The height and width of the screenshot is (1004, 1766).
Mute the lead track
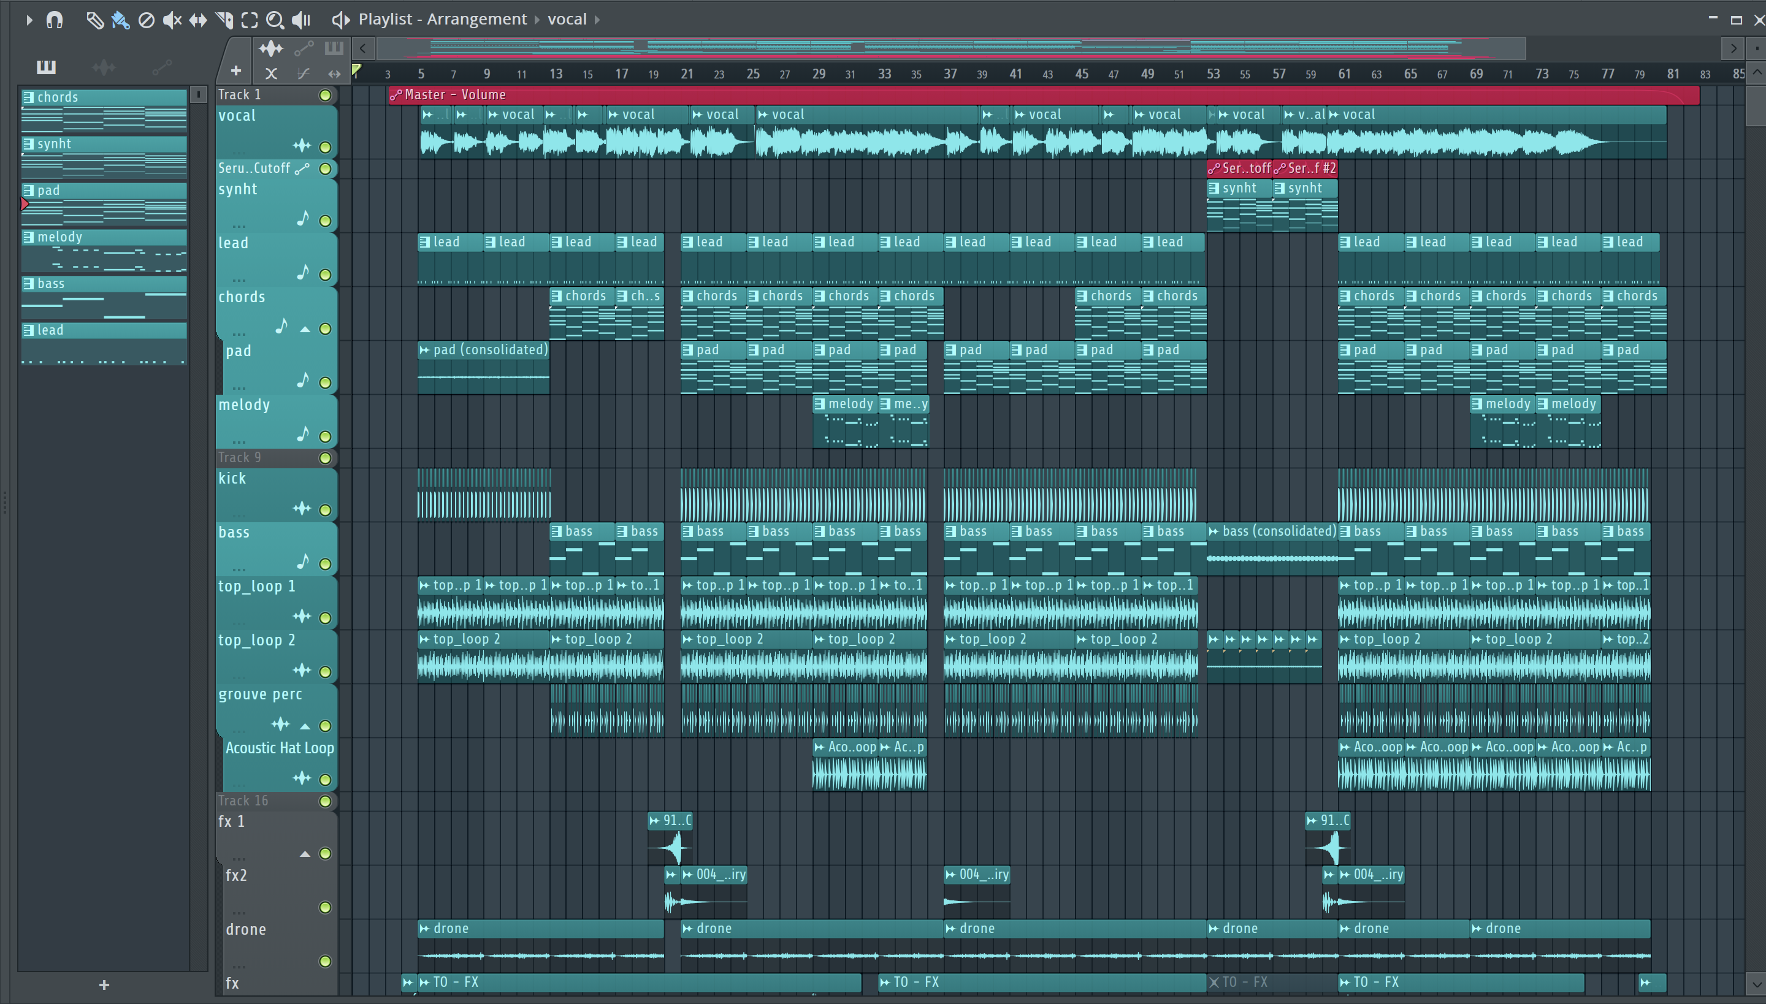(x=326, y=275)
